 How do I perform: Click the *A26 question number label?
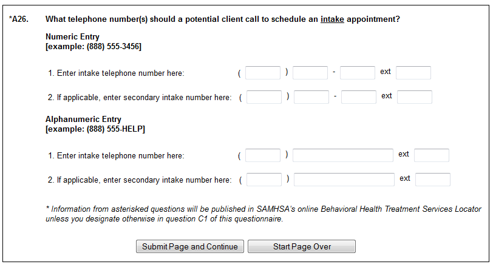[19, 19]
